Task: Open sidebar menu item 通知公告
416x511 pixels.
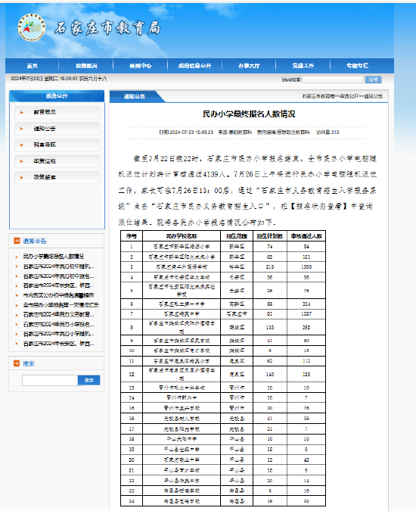Action: (57, 129)
